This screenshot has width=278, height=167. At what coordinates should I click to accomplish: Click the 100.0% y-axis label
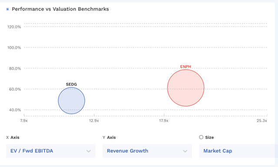[x=14, y=47]
